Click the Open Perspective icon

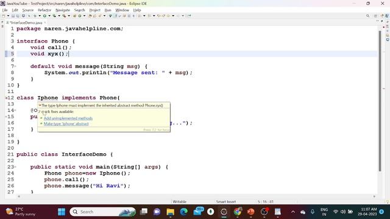(x=375, y=16)
